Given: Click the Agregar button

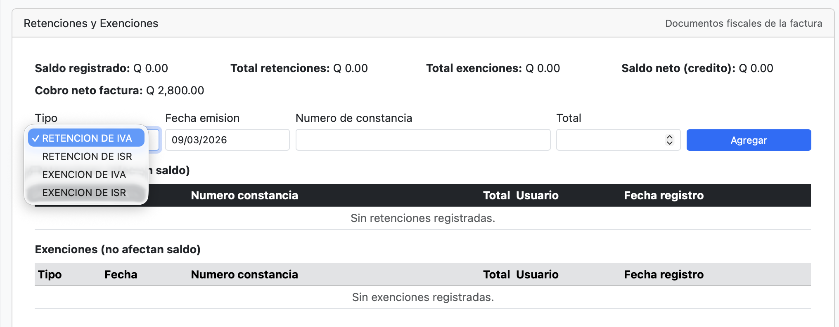Looking at the screenshot, I should coord(749,140).
